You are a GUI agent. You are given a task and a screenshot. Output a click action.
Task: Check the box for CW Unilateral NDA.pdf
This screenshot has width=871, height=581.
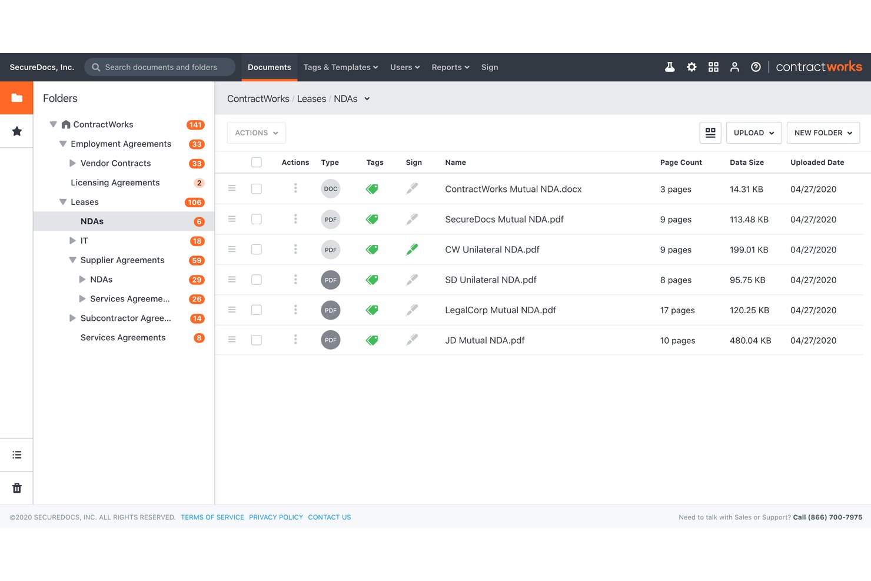[257, 250]
